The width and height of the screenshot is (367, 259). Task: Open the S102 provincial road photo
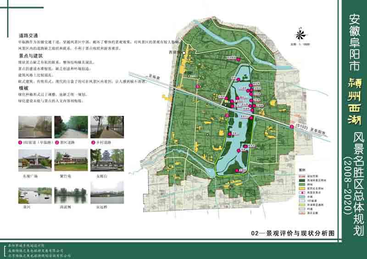tap(34, 127)
